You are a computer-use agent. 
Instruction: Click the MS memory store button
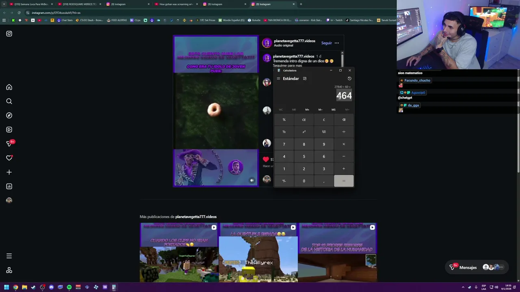(334, 109)
